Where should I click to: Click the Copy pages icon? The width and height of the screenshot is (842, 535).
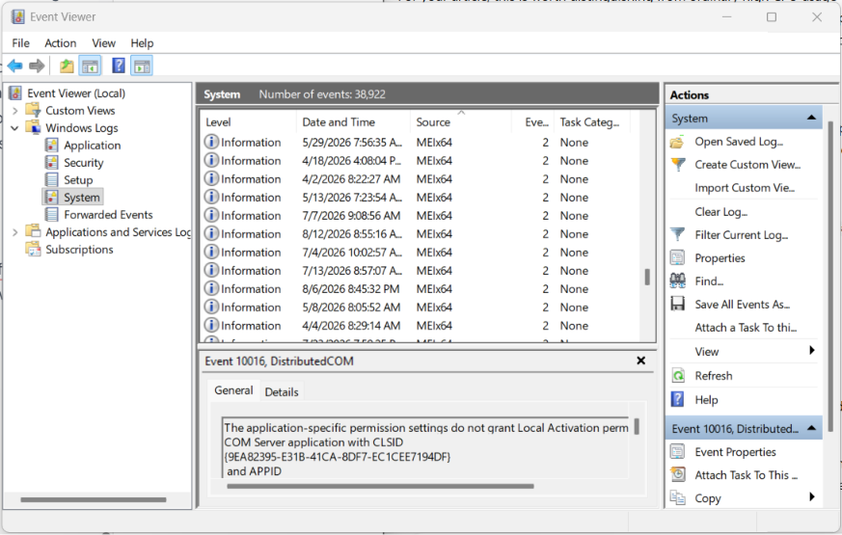[x=678, y=497]
